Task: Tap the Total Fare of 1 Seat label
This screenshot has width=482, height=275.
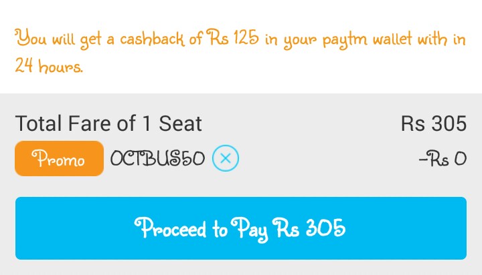Action: 108,123
